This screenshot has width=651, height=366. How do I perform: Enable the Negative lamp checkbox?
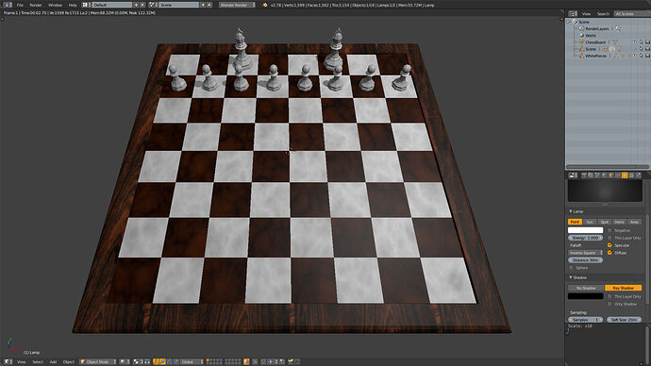point(609,230)
